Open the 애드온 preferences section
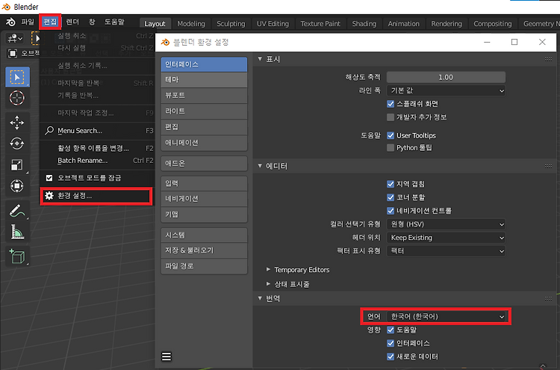Viewport: 560px width, 370px height. [x=204, y=164]
